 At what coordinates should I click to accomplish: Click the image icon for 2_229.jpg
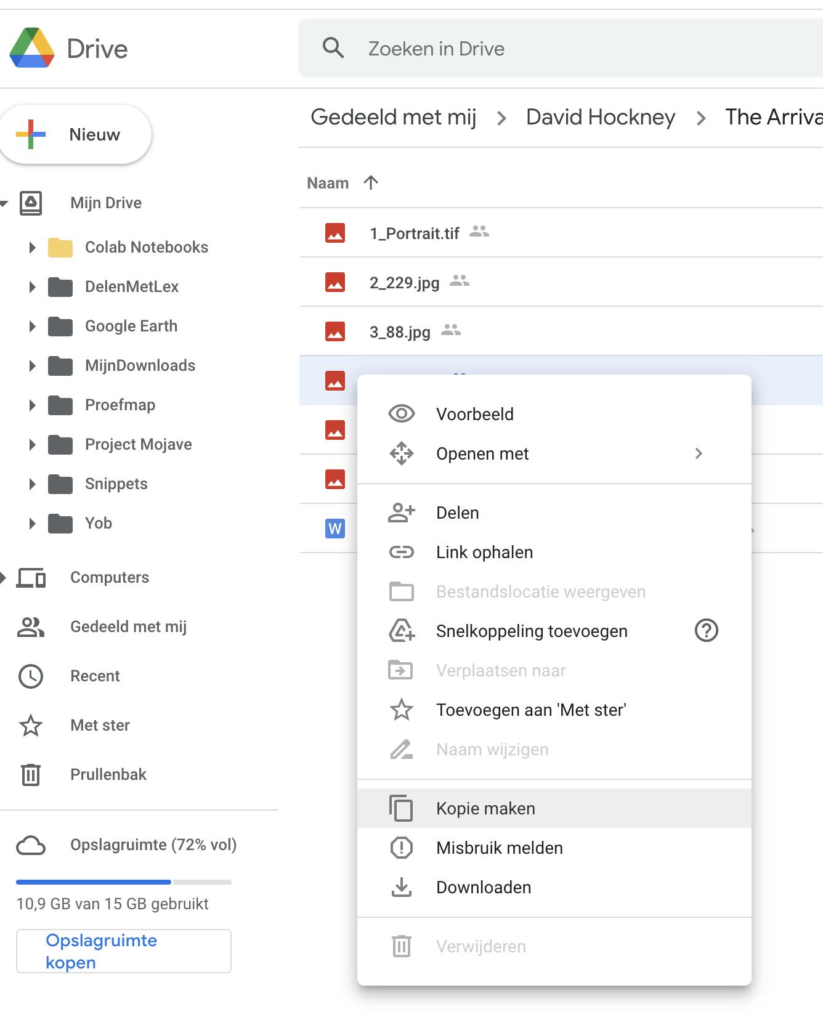click(x=335, y=282)
